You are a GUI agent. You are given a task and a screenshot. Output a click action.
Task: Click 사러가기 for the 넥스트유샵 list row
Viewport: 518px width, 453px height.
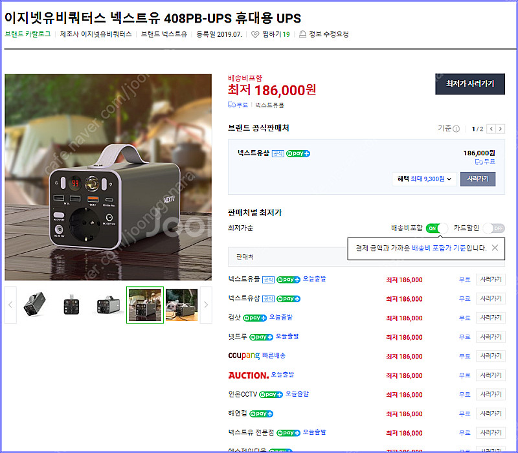pyautogui.click(x=491, y=299)
